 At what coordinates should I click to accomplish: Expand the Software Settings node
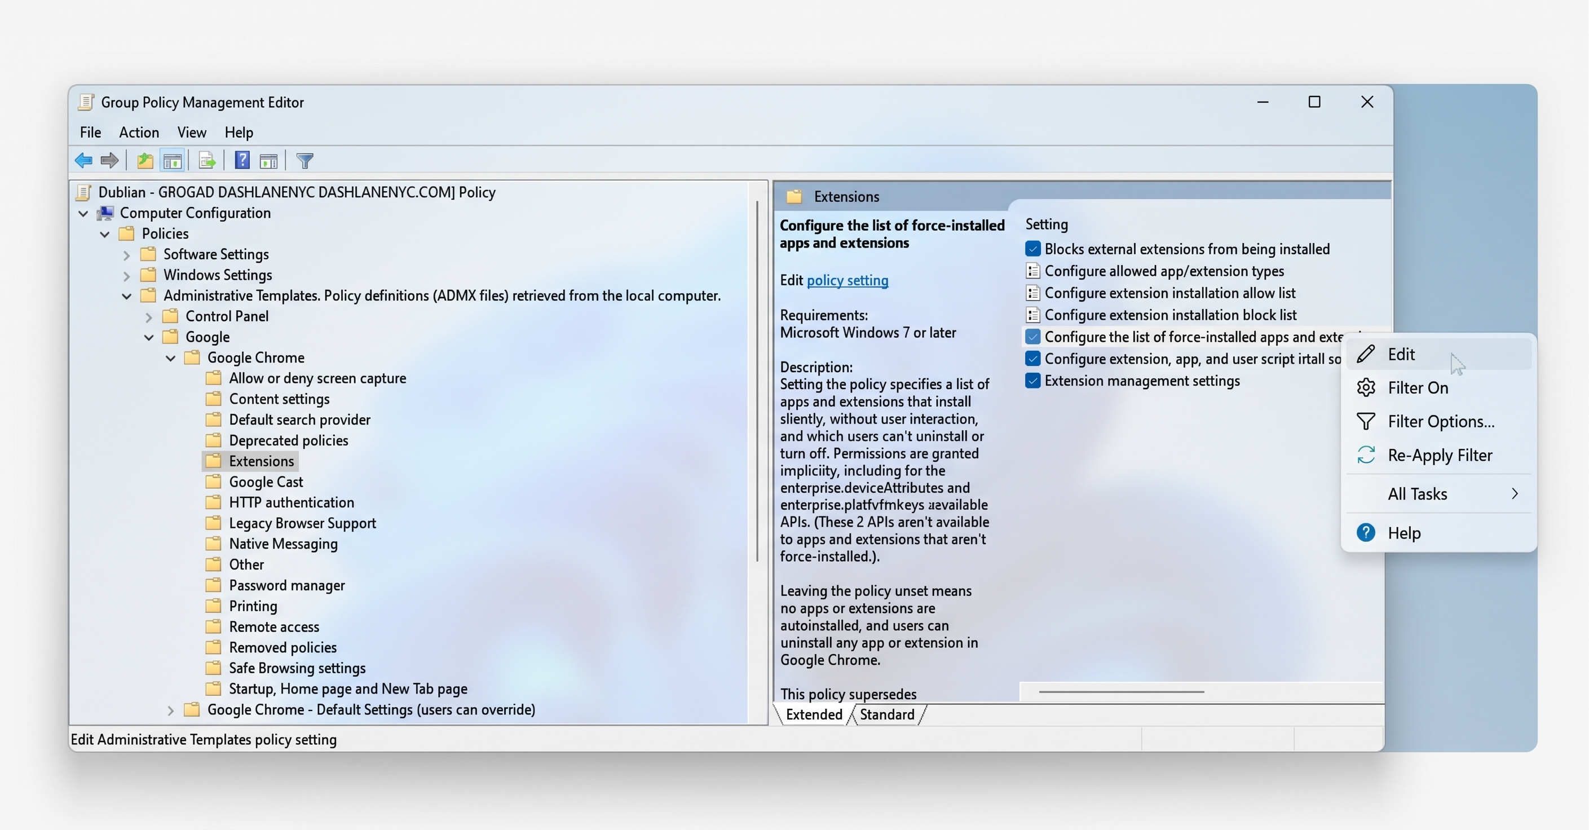[x=126, y=255]
